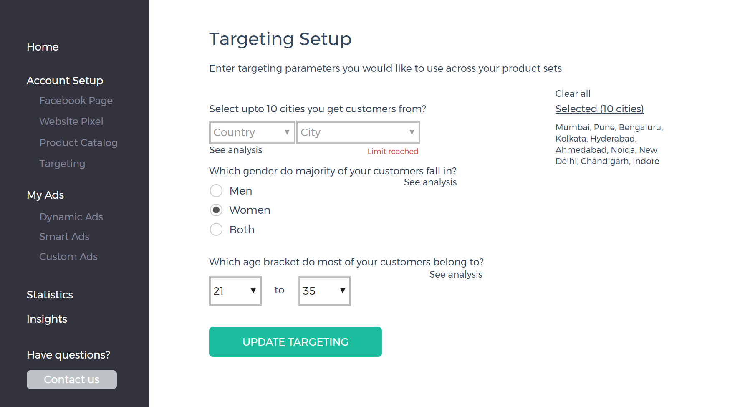Click Clear all selected cities

coord(573,94)
